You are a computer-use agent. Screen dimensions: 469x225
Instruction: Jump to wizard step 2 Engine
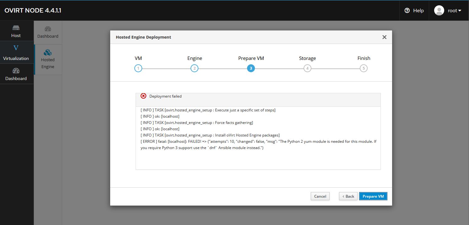194,68
